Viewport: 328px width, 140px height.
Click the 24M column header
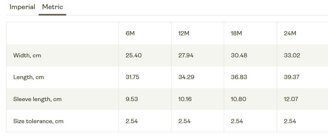point(290,33)
